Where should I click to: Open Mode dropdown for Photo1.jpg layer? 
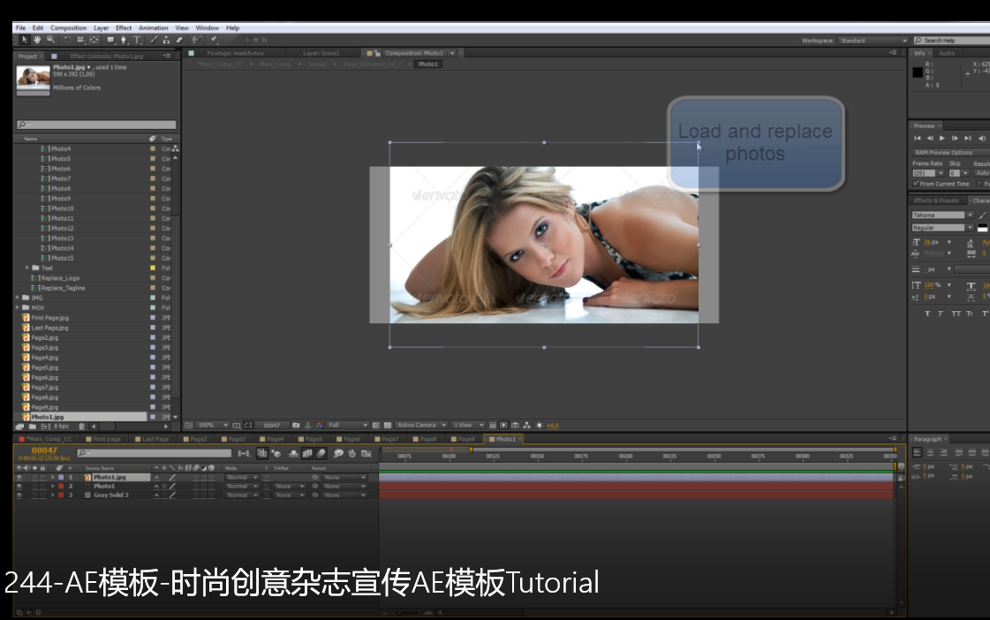(242, 478)
